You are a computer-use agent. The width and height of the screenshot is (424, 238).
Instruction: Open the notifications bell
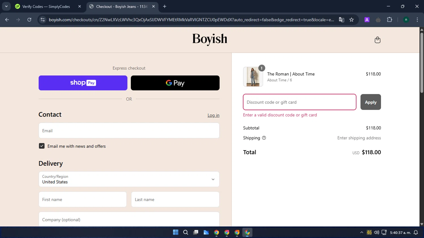pyautogui.click(x=416, y=232)
